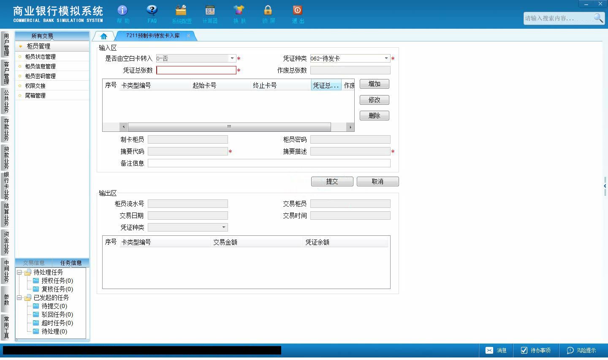Switch to 任务信息 tab
This screenshot has width=608, height=360.
pos(71,263)
